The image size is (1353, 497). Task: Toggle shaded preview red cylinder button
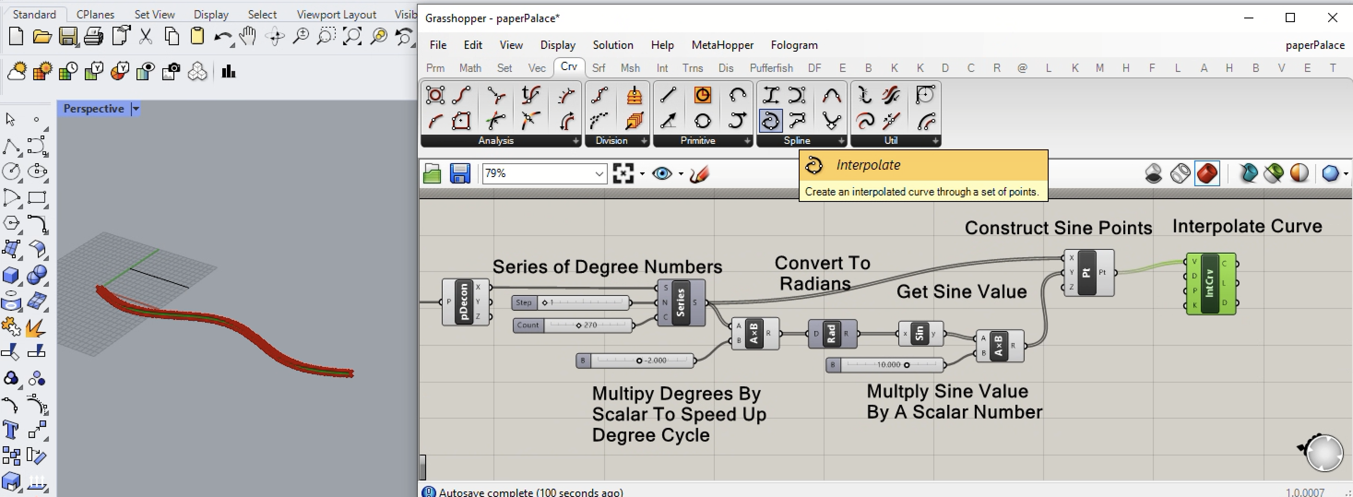click(x=1206, y=173)
